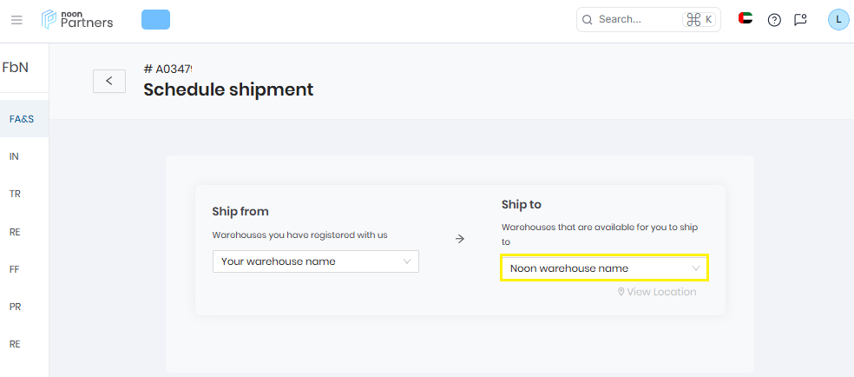Viewport: 854px width, 377px height.
Task: Focus the Search input field
Action: [648, 20]
